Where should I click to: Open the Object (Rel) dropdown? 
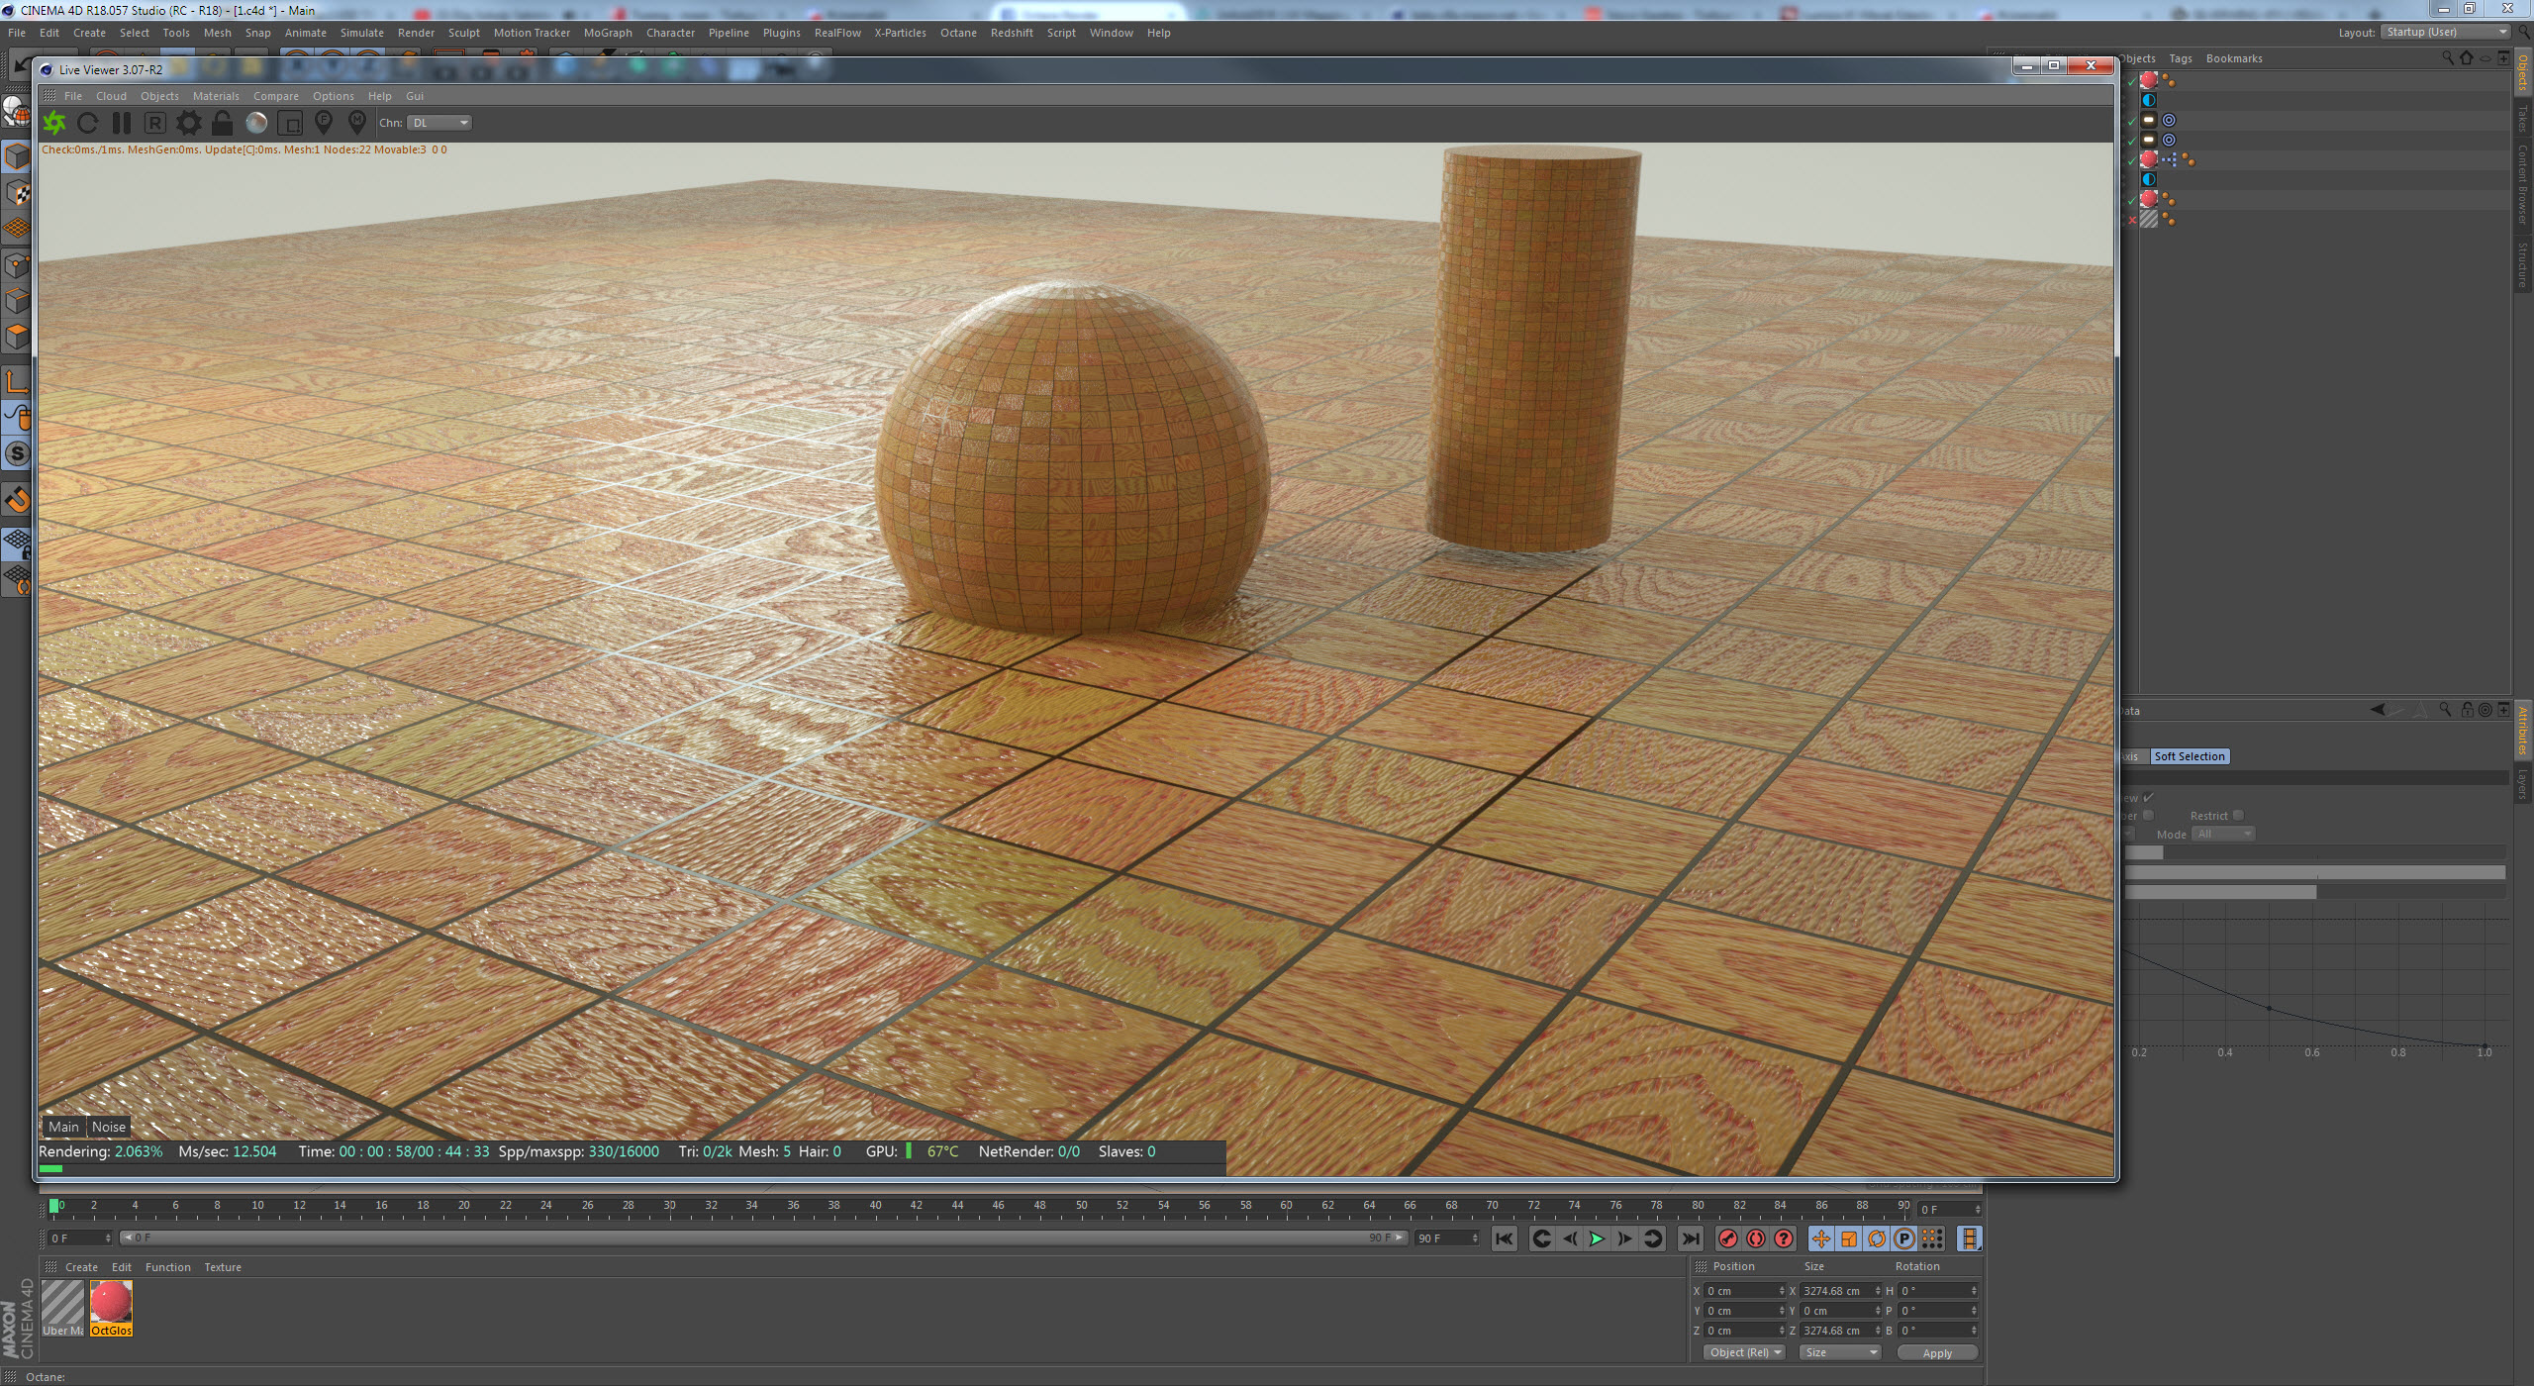coord(1744,1352)
